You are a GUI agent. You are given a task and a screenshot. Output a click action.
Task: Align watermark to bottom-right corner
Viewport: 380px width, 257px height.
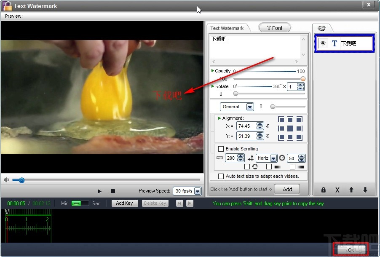click(x=299, y=137)
